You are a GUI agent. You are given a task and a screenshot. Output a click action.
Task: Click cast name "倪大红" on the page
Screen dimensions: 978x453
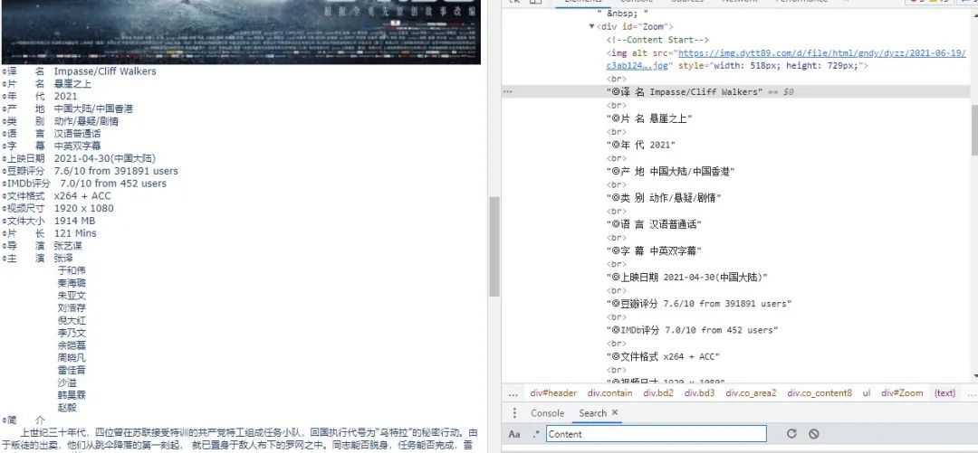72,320
